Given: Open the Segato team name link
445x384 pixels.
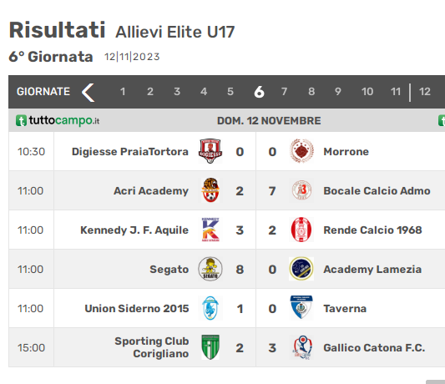Looking at the screenshot, I should tap(169, 269).
